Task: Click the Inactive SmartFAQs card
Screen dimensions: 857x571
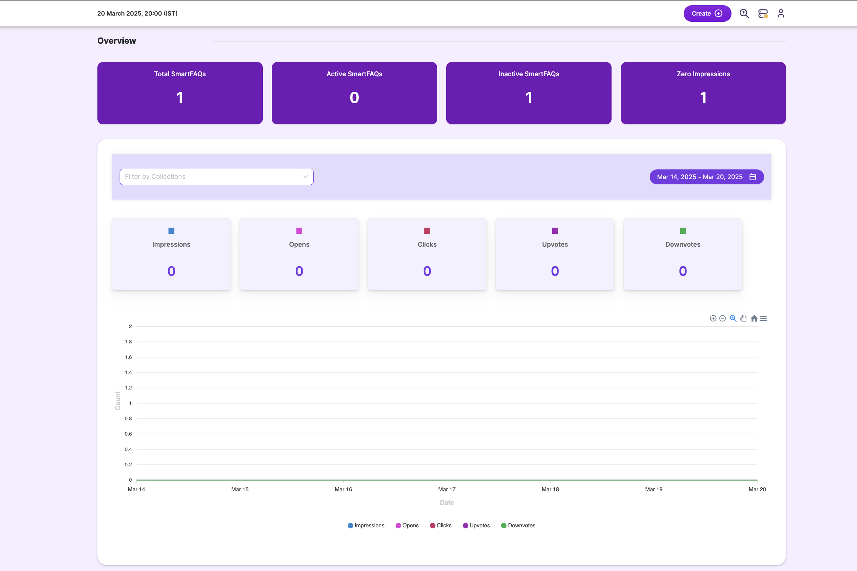Action: pyautogui.click(x=528, y=93)
